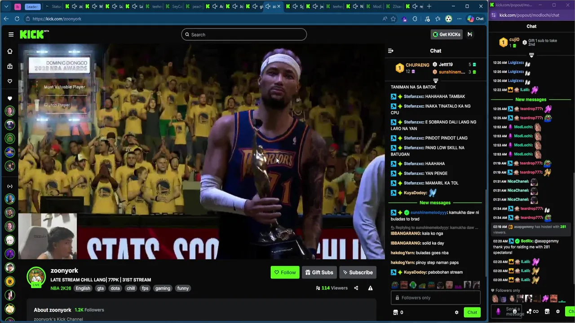The height and width of the screenshot is (323, 575).
Task: Click the infinity icon in popout chat
Action: (535, 311)
